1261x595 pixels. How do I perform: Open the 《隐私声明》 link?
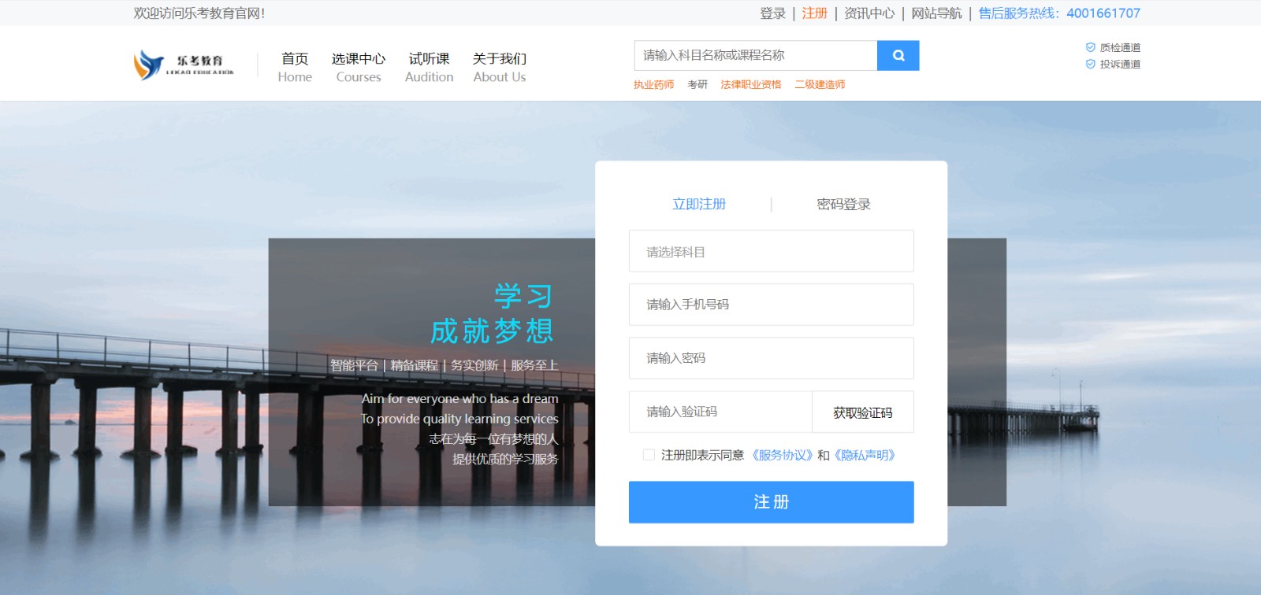(865, 455)
